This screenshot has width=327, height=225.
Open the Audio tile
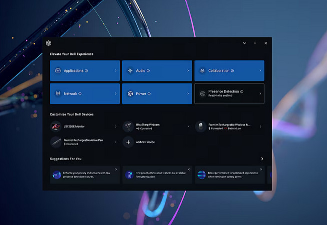[x=157, y=71]
